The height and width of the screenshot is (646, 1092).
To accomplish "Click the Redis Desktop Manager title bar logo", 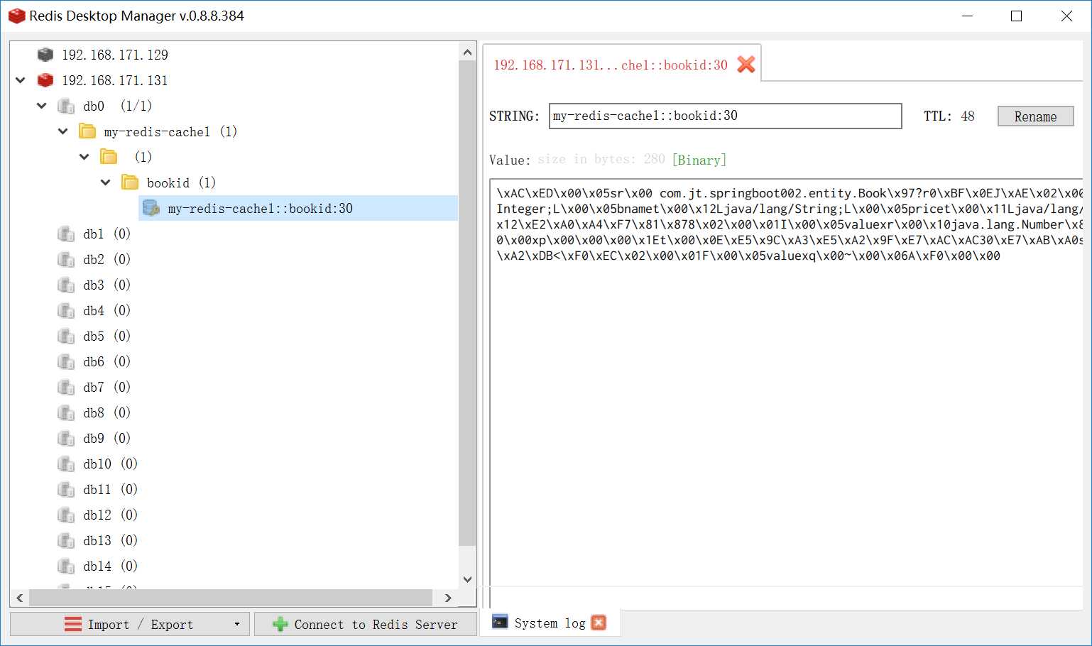I will coord(16,16).
